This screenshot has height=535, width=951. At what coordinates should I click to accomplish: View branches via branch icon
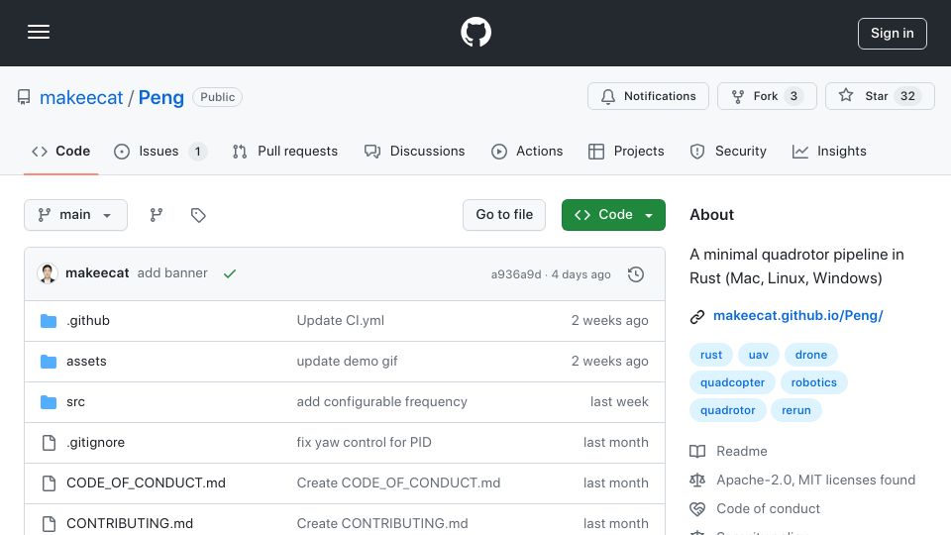(157, 215)
